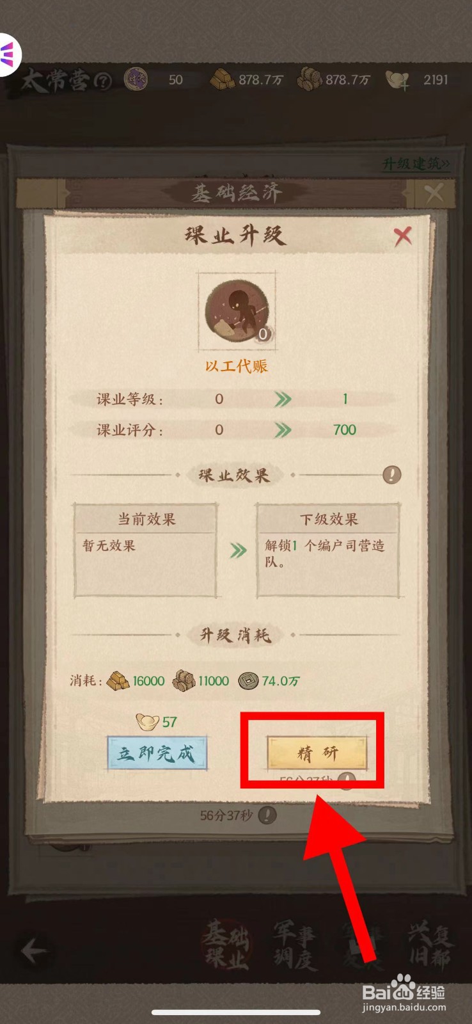Open the 课业效果 info exclamation icon
Image resolution: width=472 pixels, height=1024 pixels.
tap(391, 475)
